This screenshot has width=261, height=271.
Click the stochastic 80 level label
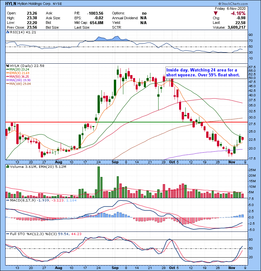point(251,240)
